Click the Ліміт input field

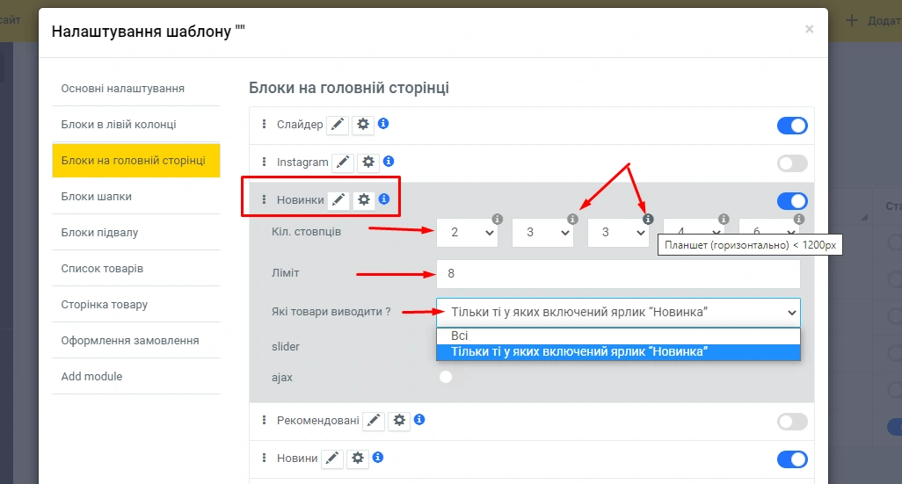coord(617,274)
